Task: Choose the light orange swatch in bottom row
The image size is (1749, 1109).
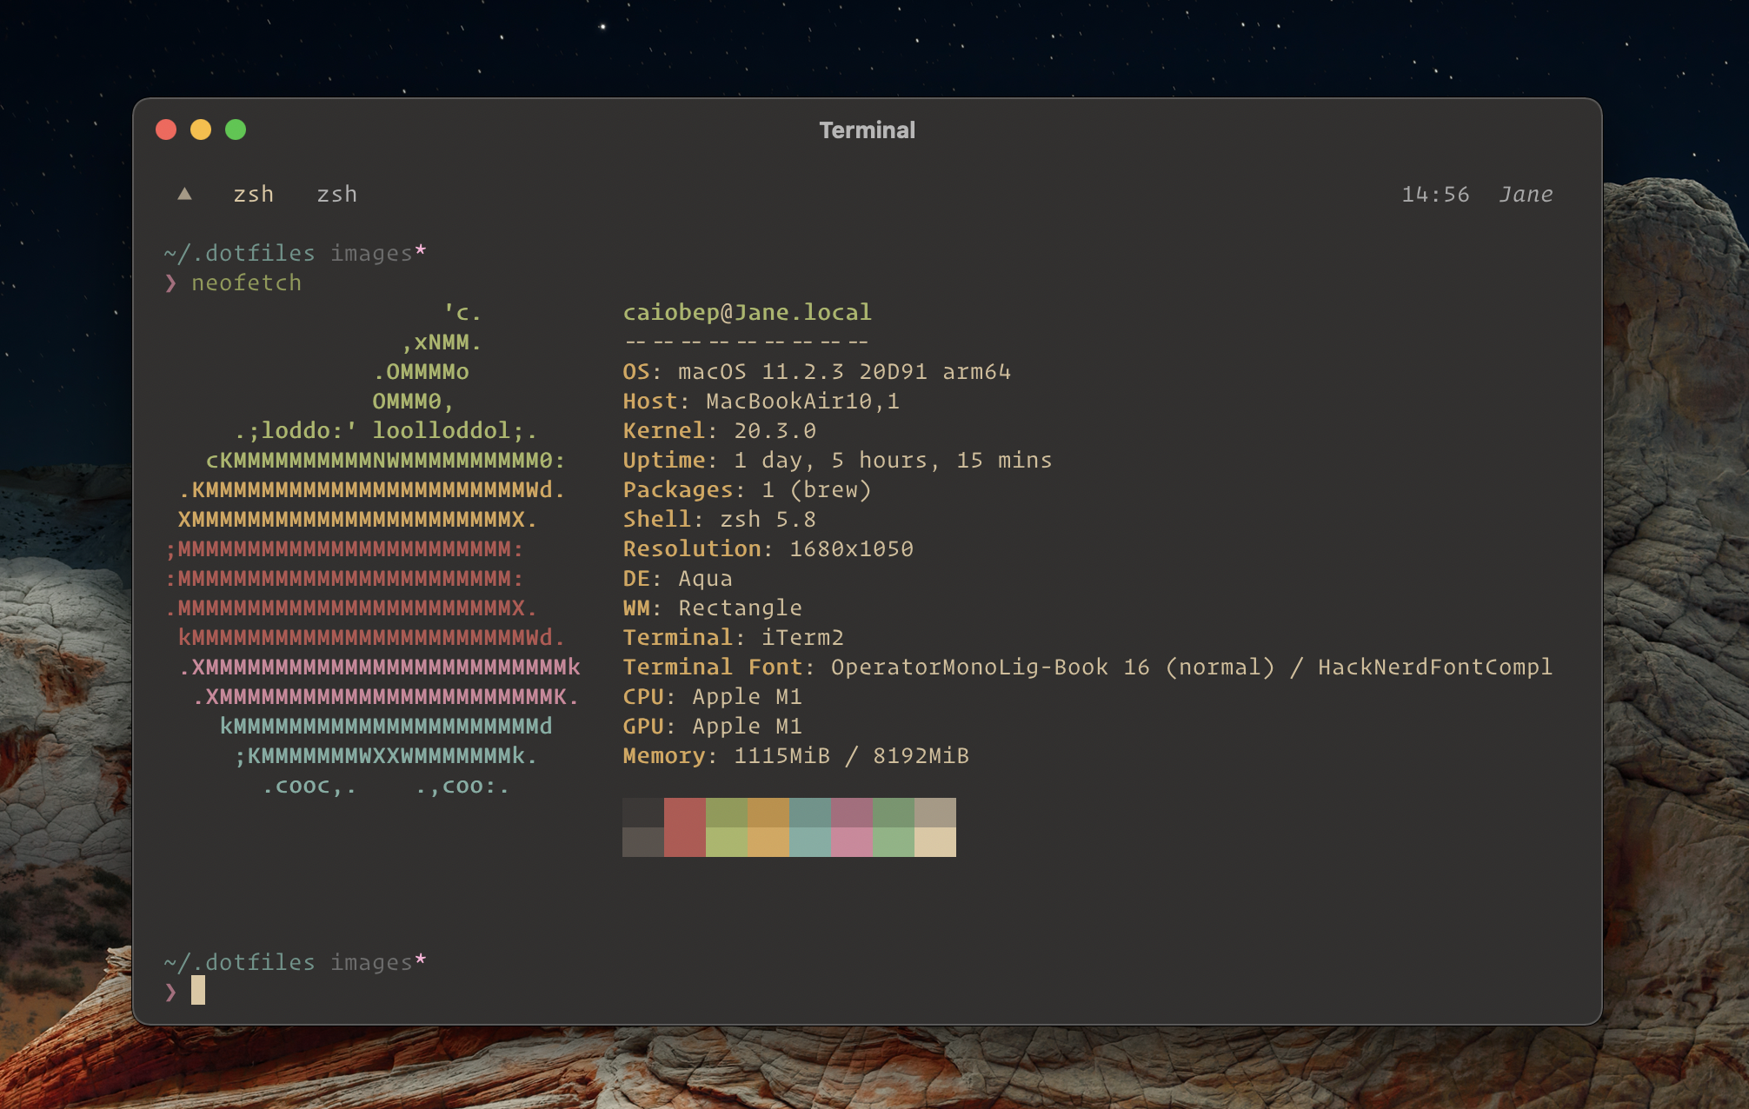Action: click(768, 842)
